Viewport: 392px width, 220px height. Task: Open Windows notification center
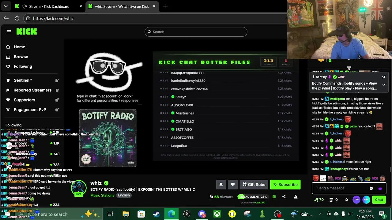pyautogui.click(x=382, y=214)
